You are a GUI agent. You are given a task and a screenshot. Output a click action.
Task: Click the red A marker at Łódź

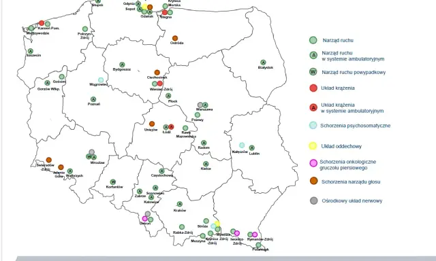point(171,126)
